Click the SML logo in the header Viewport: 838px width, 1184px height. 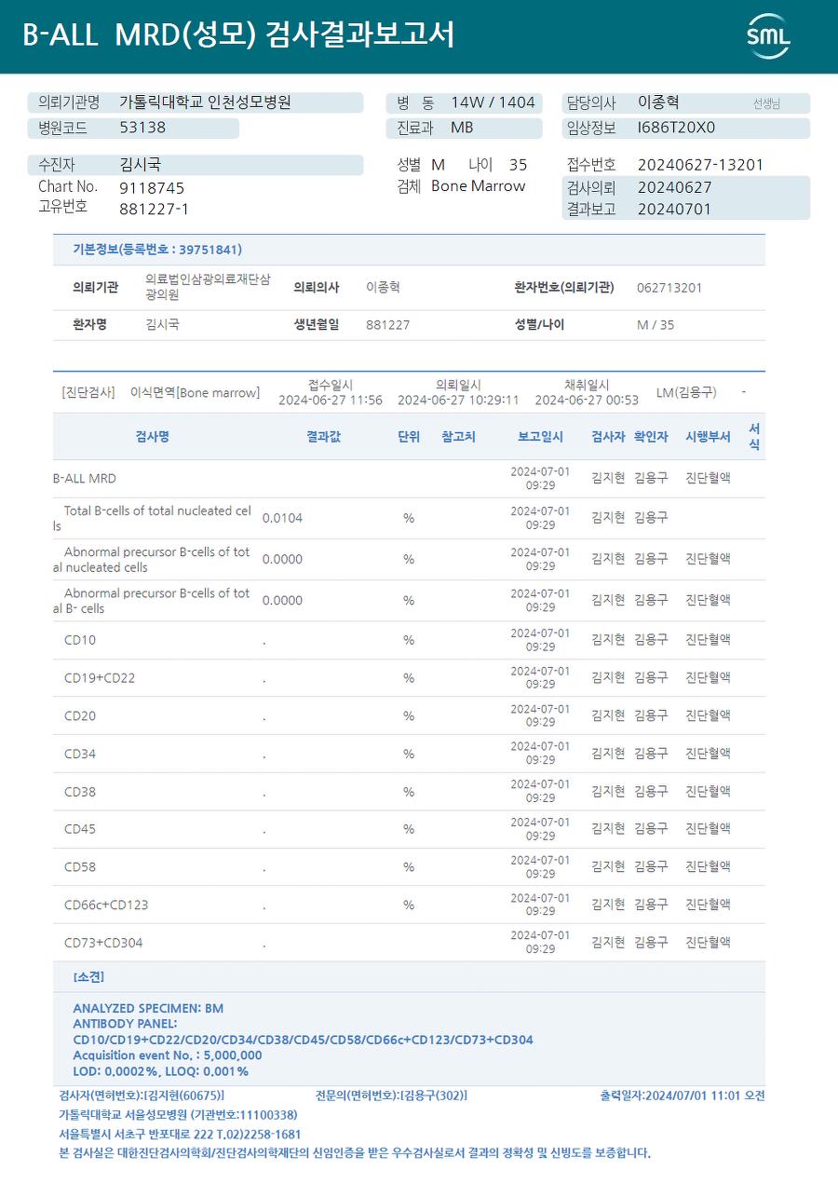coord(768,36)
